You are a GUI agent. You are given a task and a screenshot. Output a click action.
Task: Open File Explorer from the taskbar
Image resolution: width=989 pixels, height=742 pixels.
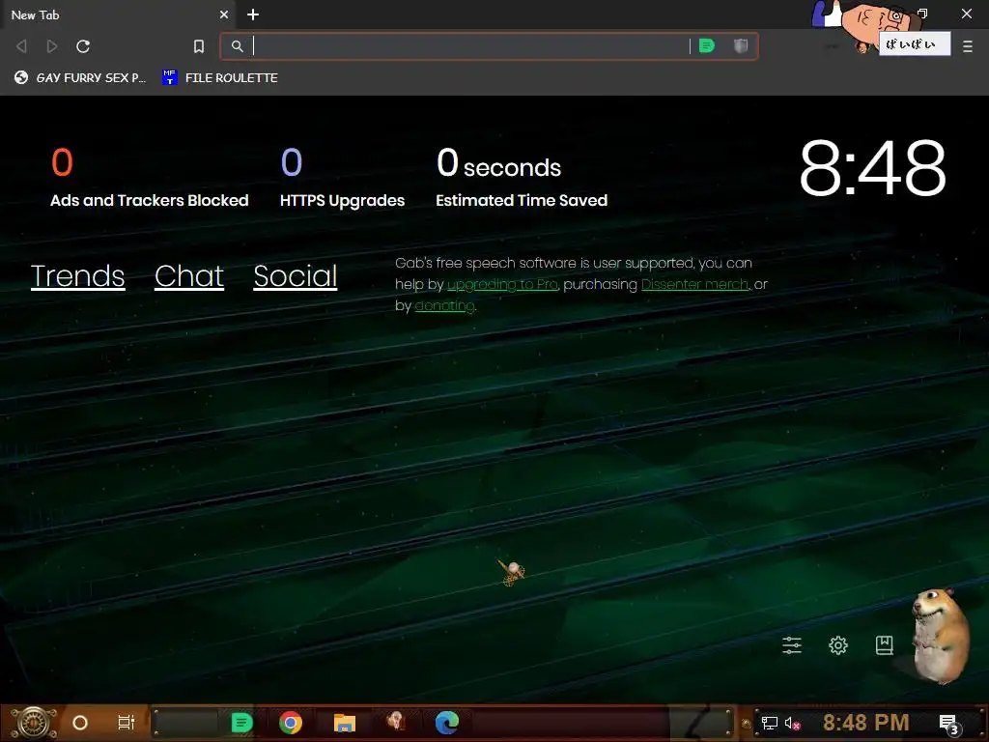point(345,723)
